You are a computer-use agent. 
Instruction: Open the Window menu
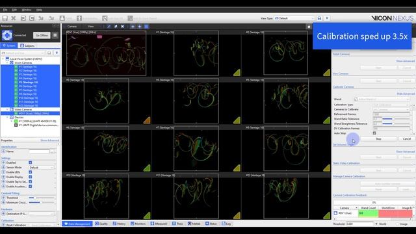[x=27, y=10]
